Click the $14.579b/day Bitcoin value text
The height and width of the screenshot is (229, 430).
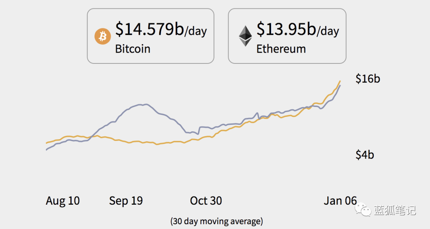pos(161,29)
